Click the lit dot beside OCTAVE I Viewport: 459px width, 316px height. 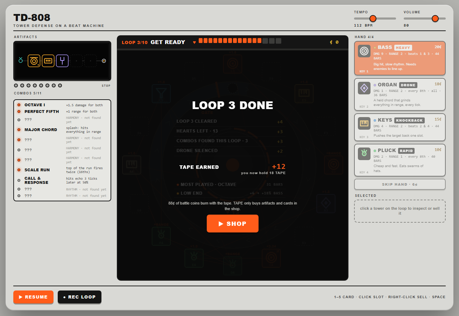(19, 105)
